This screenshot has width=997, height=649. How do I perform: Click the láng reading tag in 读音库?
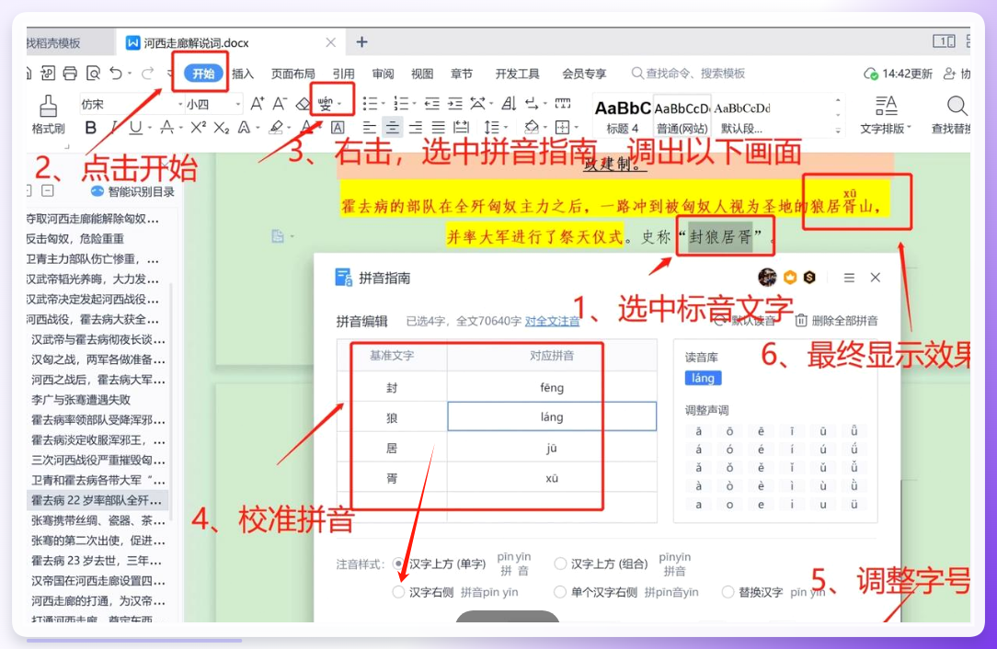(703, 378)
